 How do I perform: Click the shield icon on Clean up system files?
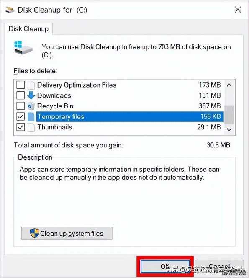(x=34, y=233)
